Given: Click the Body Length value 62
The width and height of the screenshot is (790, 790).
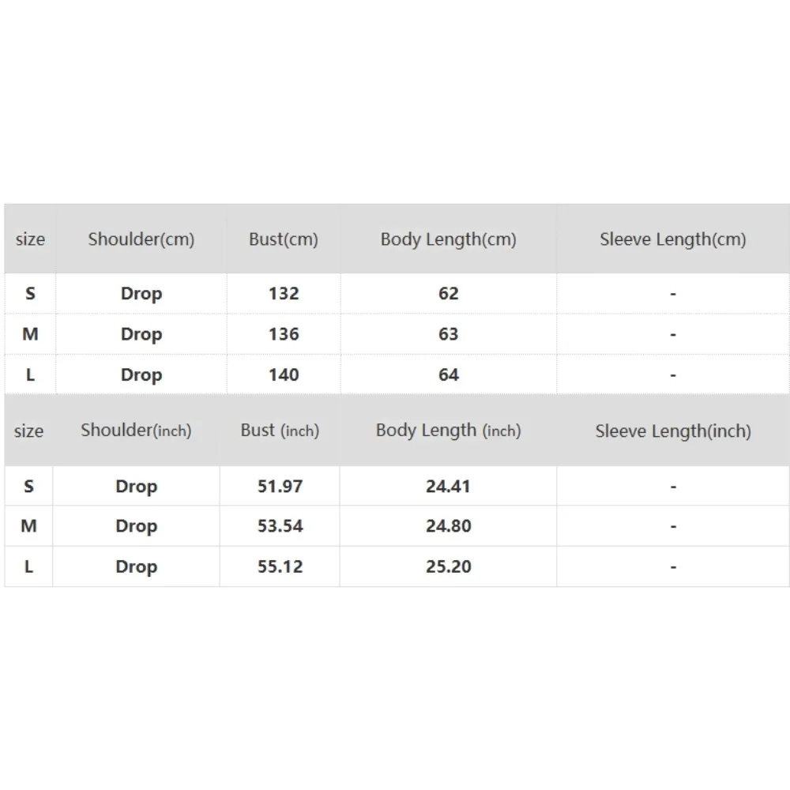Looking at the screenshot, I should [x=448, y=294].
